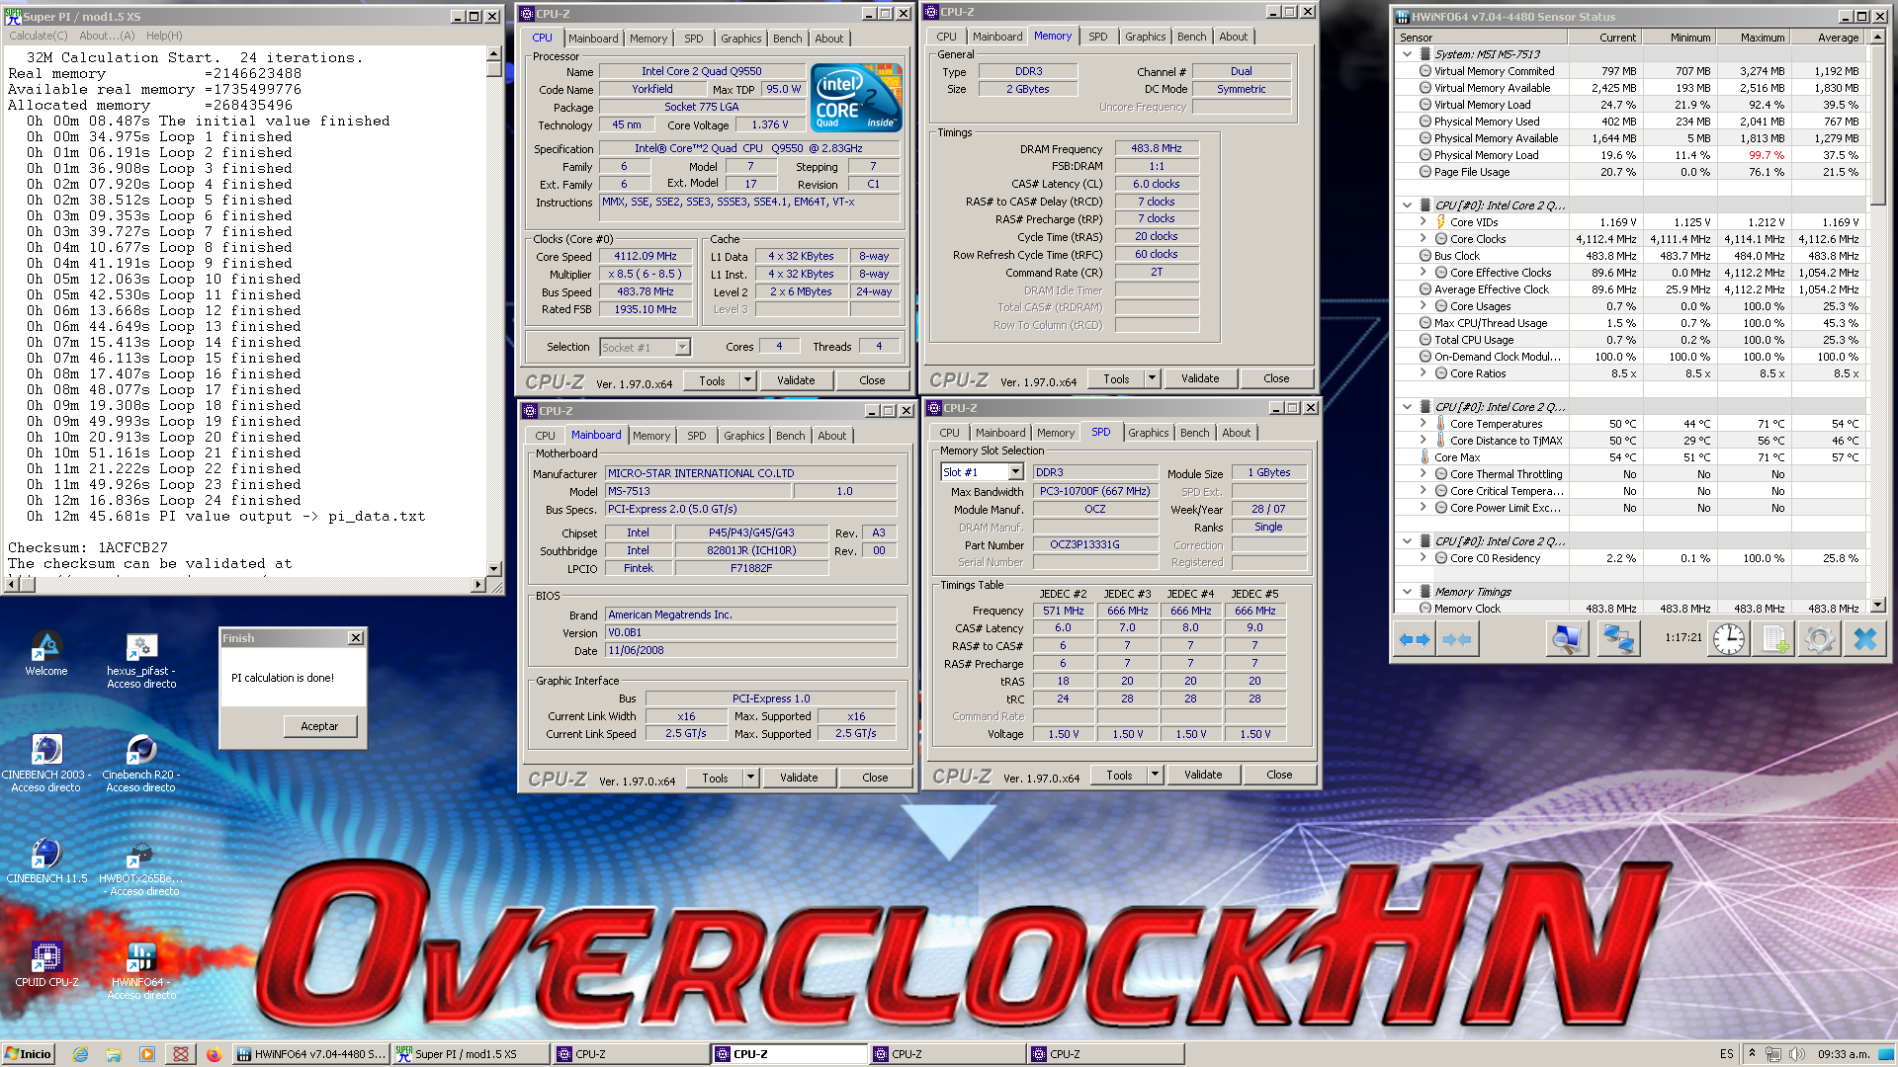
Task: Reset HWiNFO timer with clock icon
Action: pos(1728,639)
